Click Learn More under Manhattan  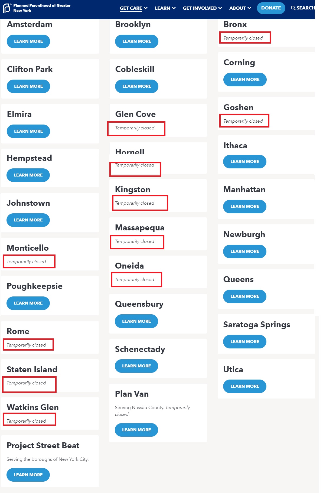245,207
